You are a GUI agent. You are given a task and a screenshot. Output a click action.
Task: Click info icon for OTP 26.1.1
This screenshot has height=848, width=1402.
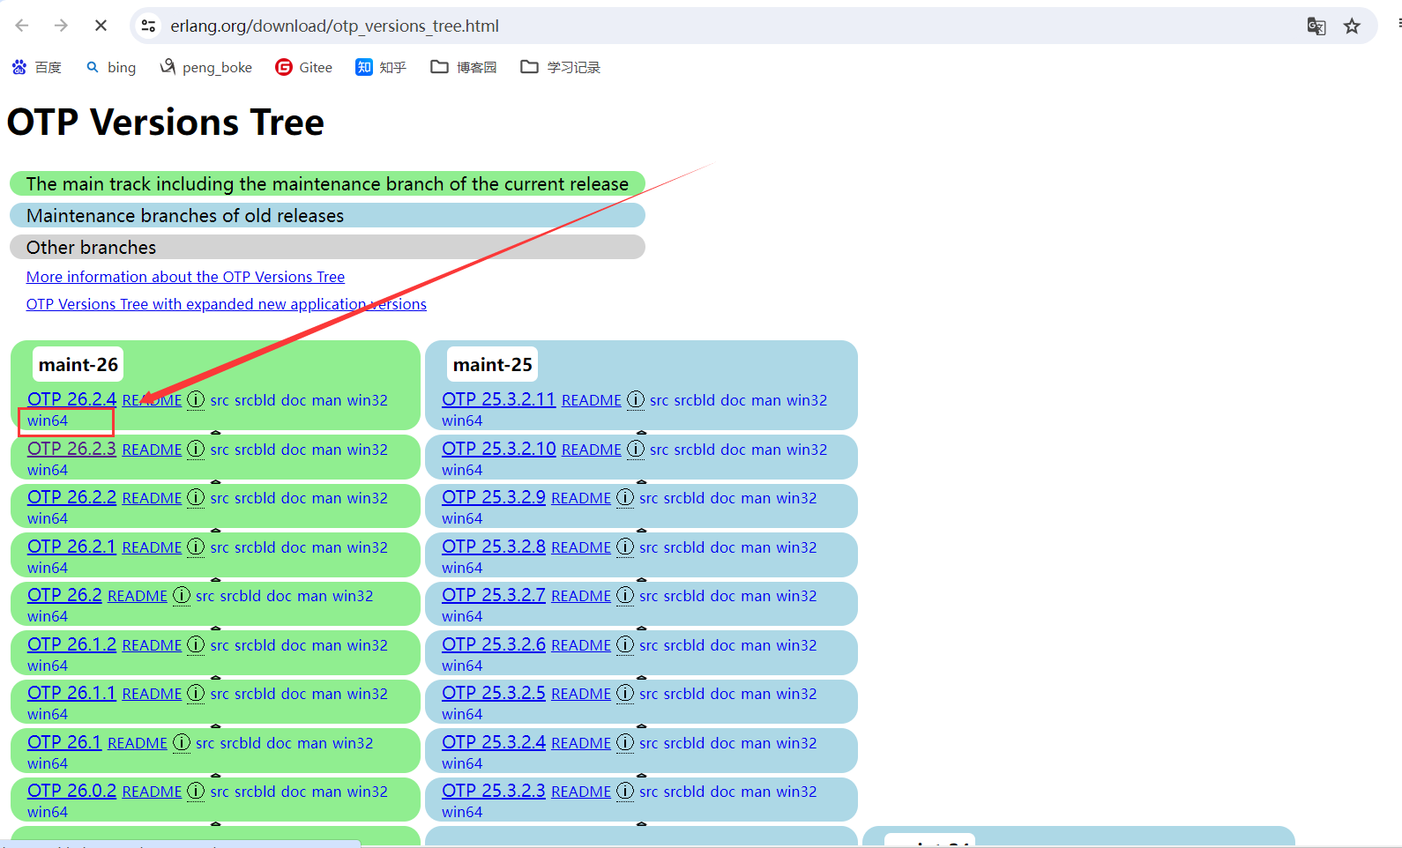point(196,693)
